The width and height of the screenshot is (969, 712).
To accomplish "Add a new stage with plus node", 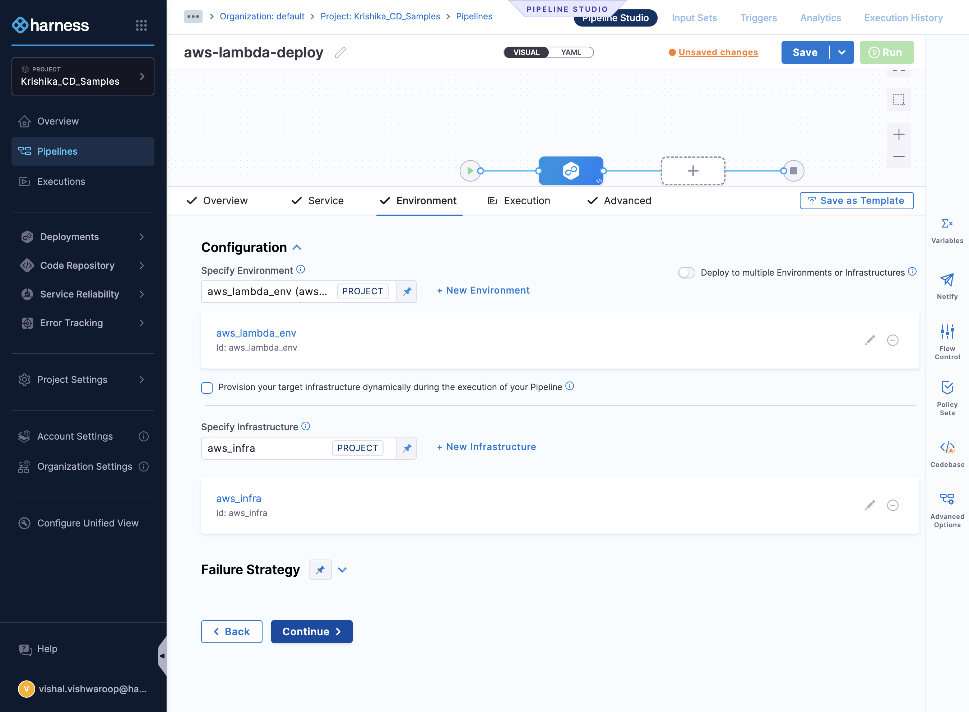I will (x=692, y=171).
